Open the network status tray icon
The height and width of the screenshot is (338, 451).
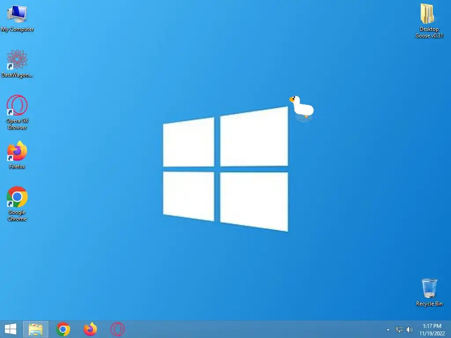click(x=399, y=330)
